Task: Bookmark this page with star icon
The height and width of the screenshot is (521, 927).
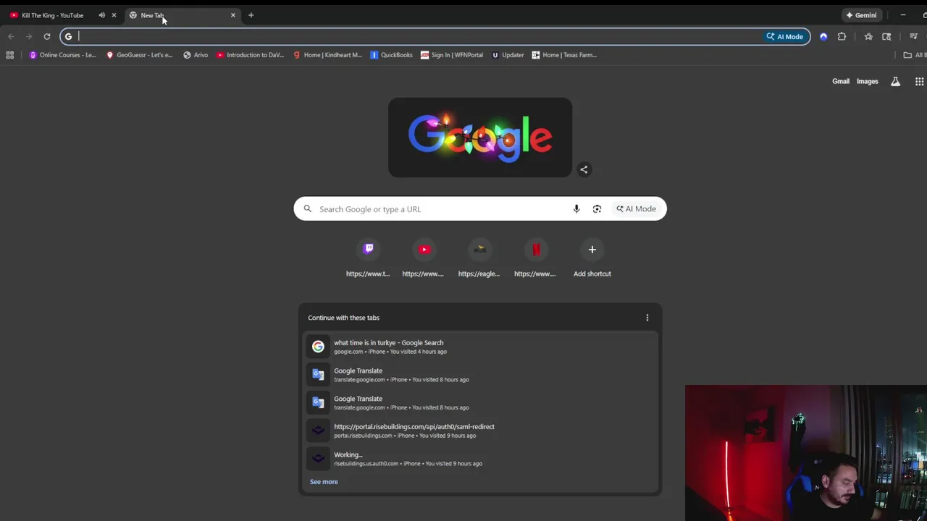Action: 868,36
